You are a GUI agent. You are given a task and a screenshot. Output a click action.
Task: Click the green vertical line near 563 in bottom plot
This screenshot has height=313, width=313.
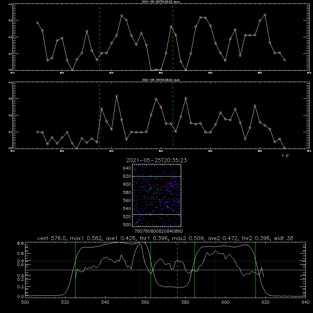pyautogui.click(x=151, y=269)
